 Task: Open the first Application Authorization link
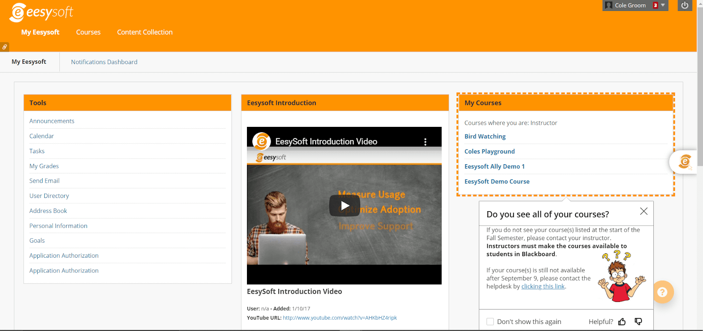point(64,255)
